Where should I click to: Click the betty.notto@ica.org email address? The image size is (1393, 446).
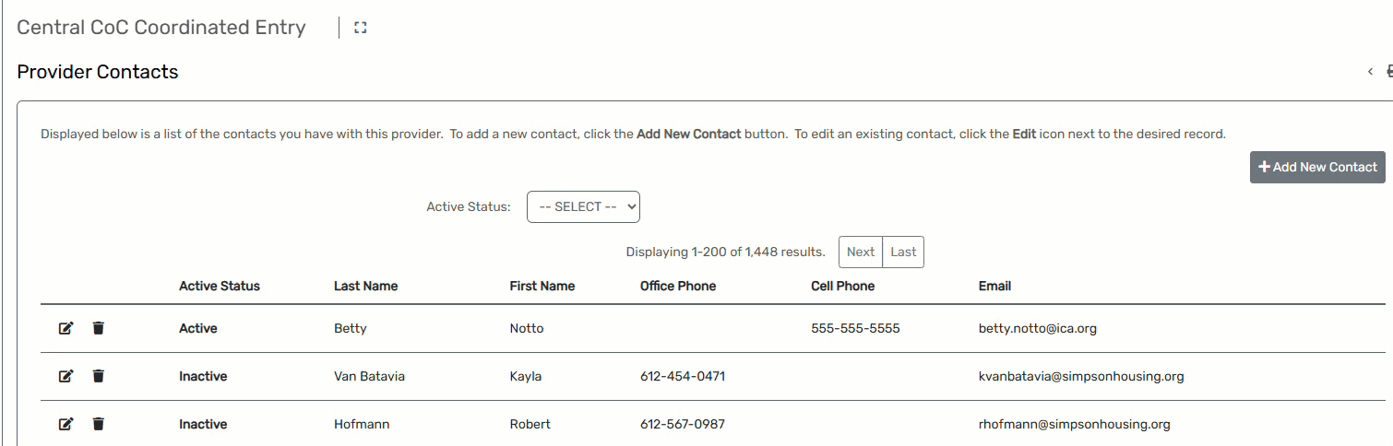pos(1037,329)
